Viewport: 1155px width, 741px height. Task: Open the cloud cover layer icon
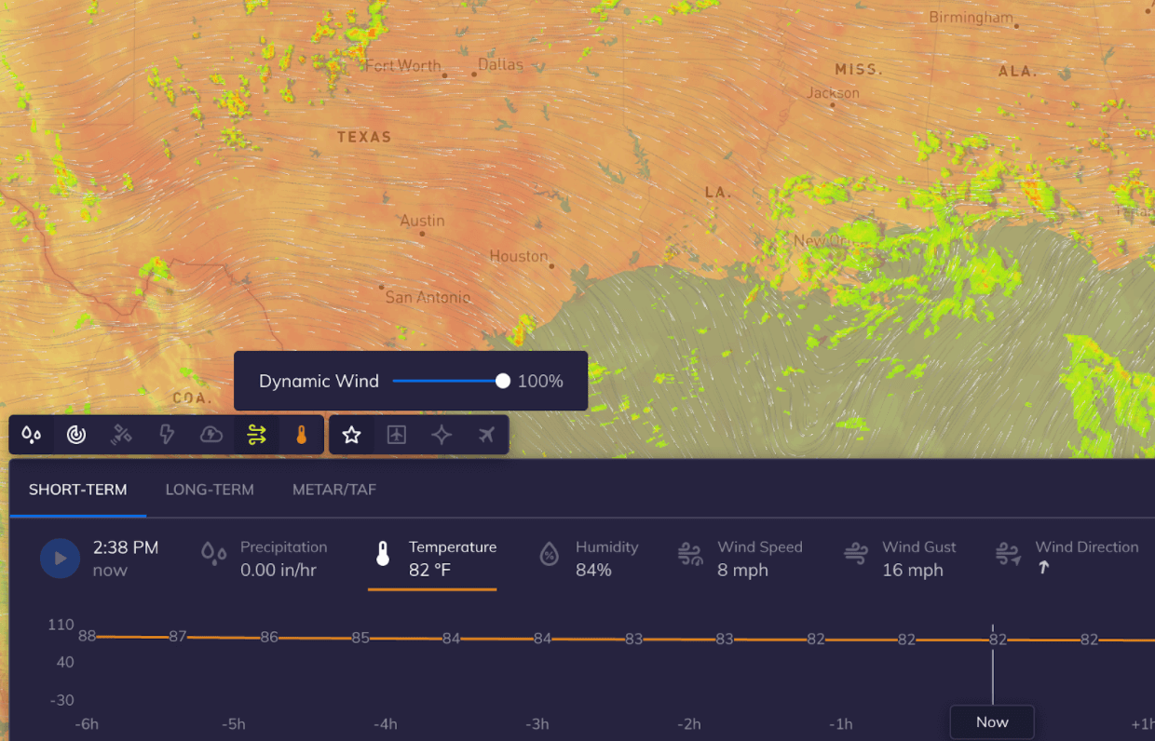coord(211,434)
